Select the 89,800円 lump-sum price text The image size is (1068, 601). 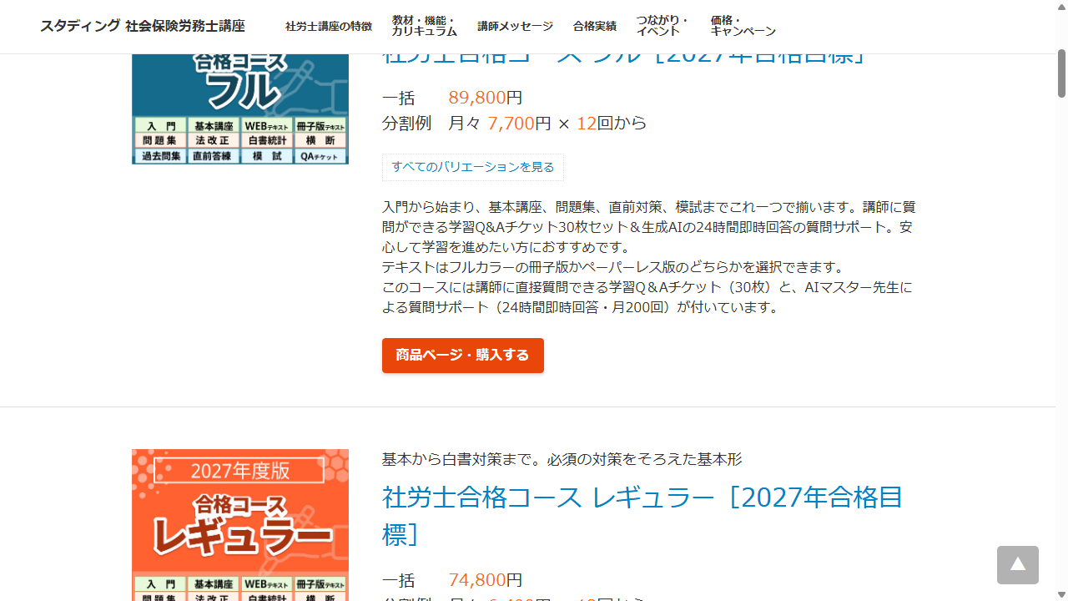[x=486, y=98]
